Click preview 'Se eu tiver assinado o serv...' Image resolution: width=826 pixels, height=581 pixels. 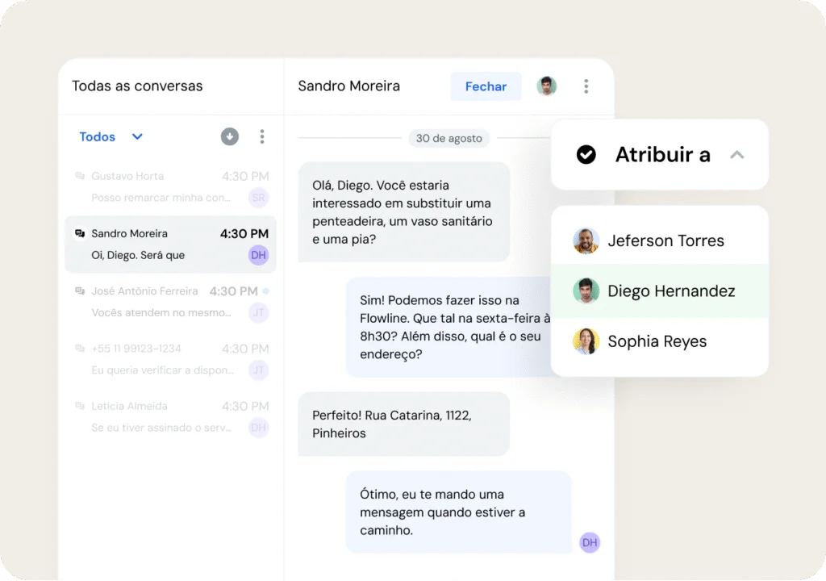tap(161, 428)
